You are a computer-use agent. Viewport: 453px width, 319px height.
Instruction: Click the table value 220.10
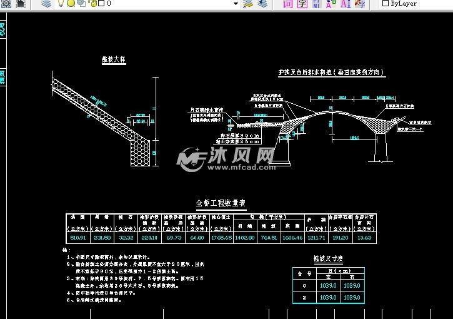coord(149,238)
